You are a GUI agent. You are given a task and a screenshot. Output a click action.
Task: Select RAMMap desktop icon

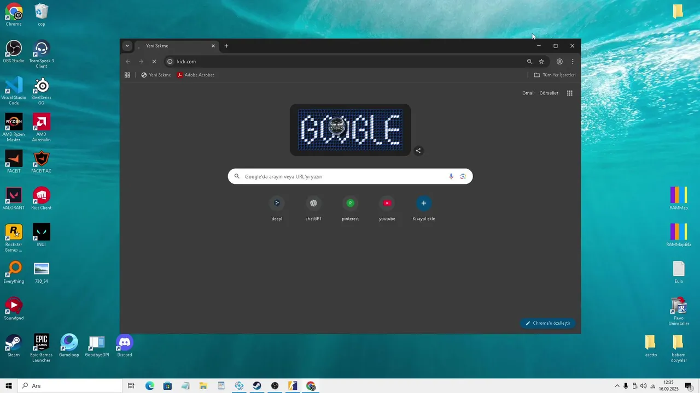point(679,199)
